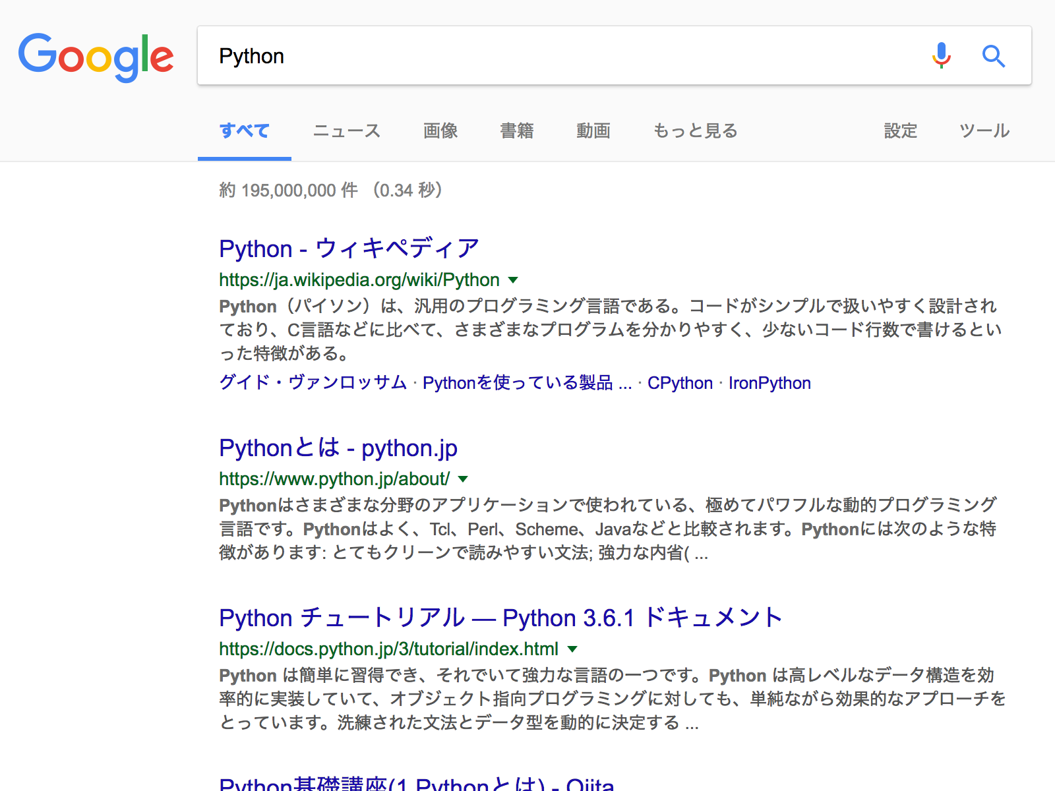The height and width of the screenshot is (791, 1055).
Task: Click the https://www.python.jp/about/ URL text
Action: [334, 479]
